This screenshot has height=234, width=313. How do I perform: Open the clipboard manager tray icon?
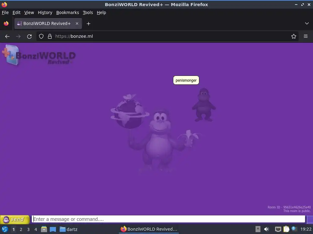(x=286, y=229)
